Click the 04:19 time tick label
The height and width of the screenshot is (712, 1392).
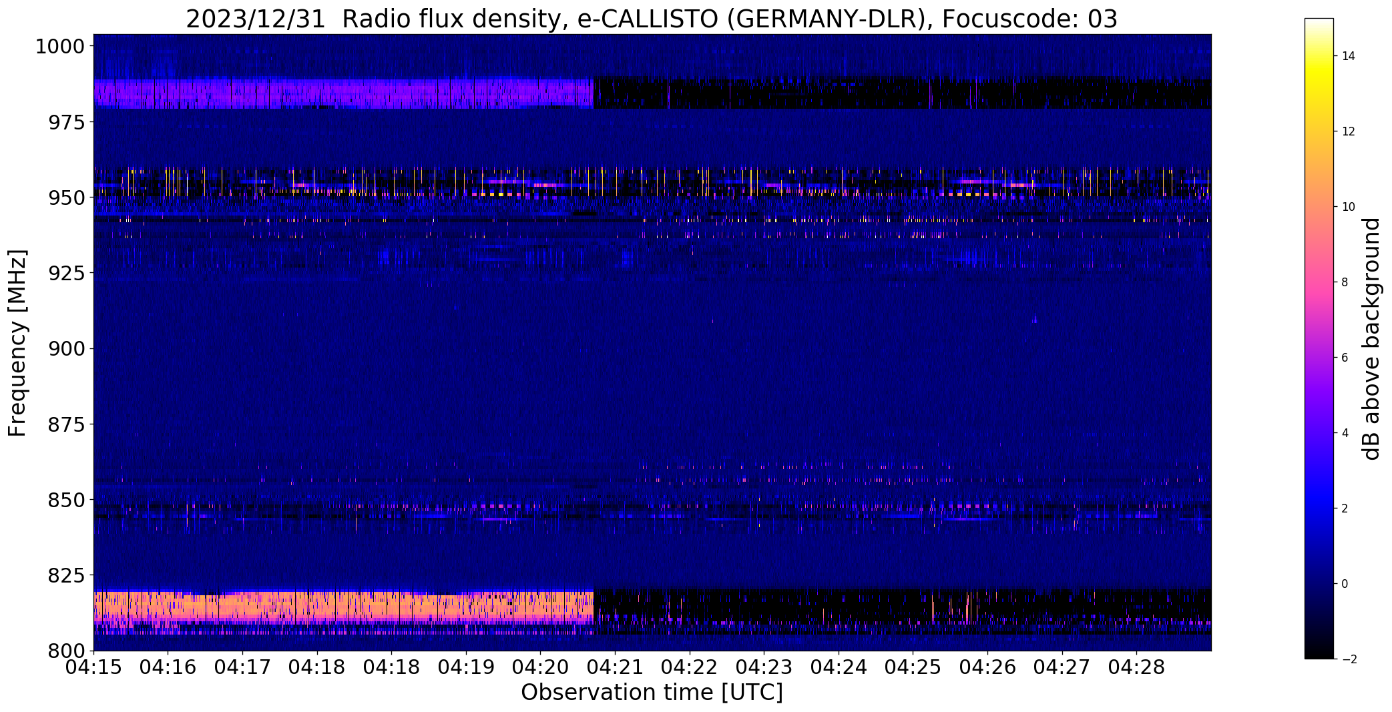click(x=466, y=667)
